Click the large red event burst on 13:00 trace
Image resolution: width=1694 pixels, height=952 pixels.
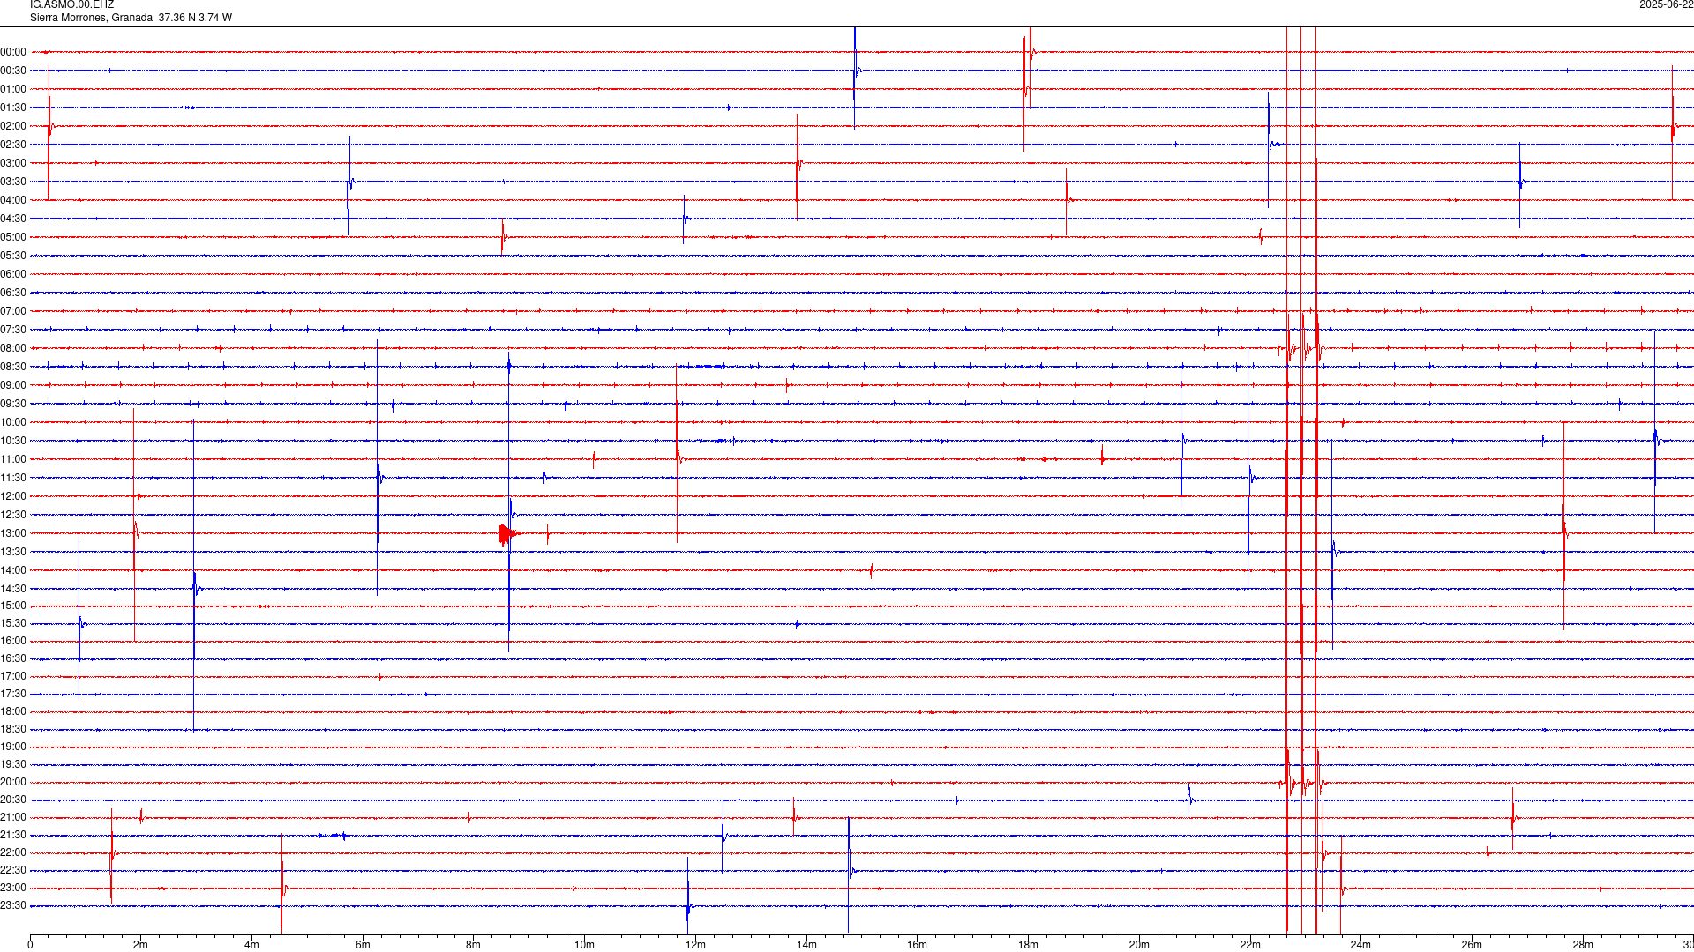[508, 533]
